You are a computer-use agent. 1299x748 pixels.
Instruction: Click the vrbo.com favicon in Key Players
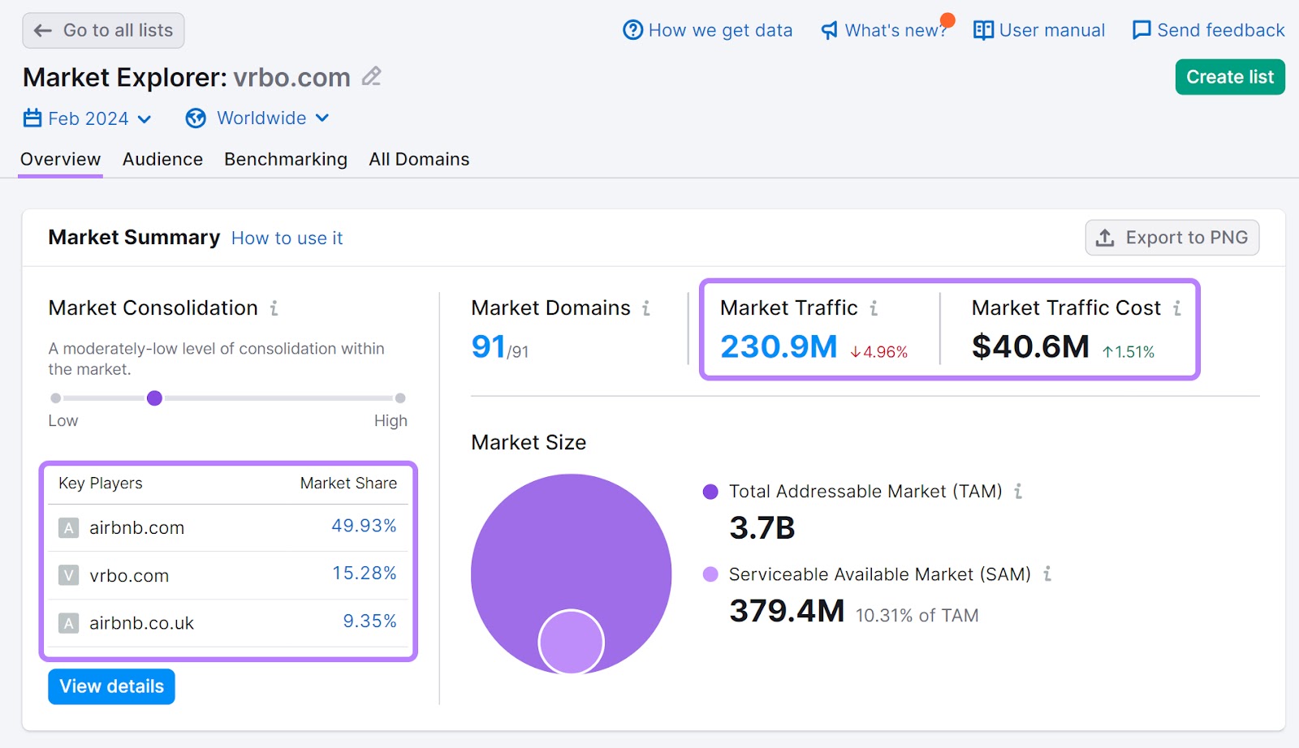[x=69, y=576]
